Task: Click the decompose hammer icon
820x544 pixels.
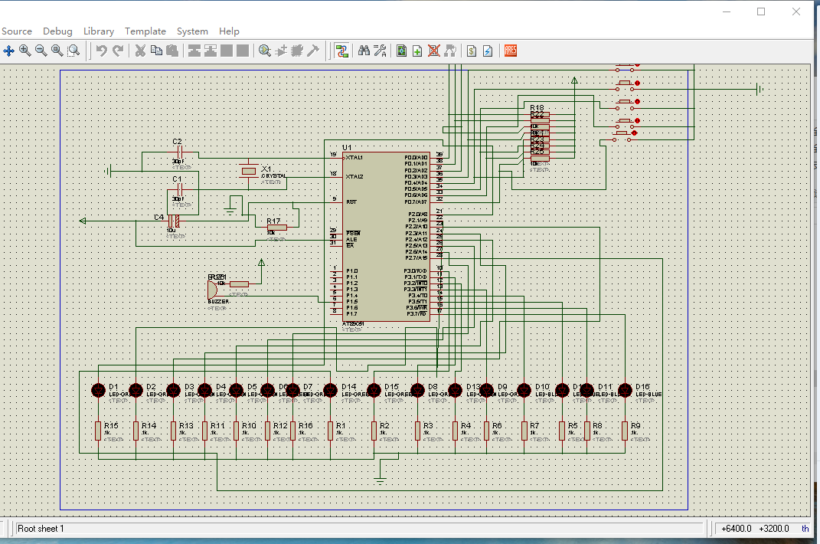Action: point(313,51)
